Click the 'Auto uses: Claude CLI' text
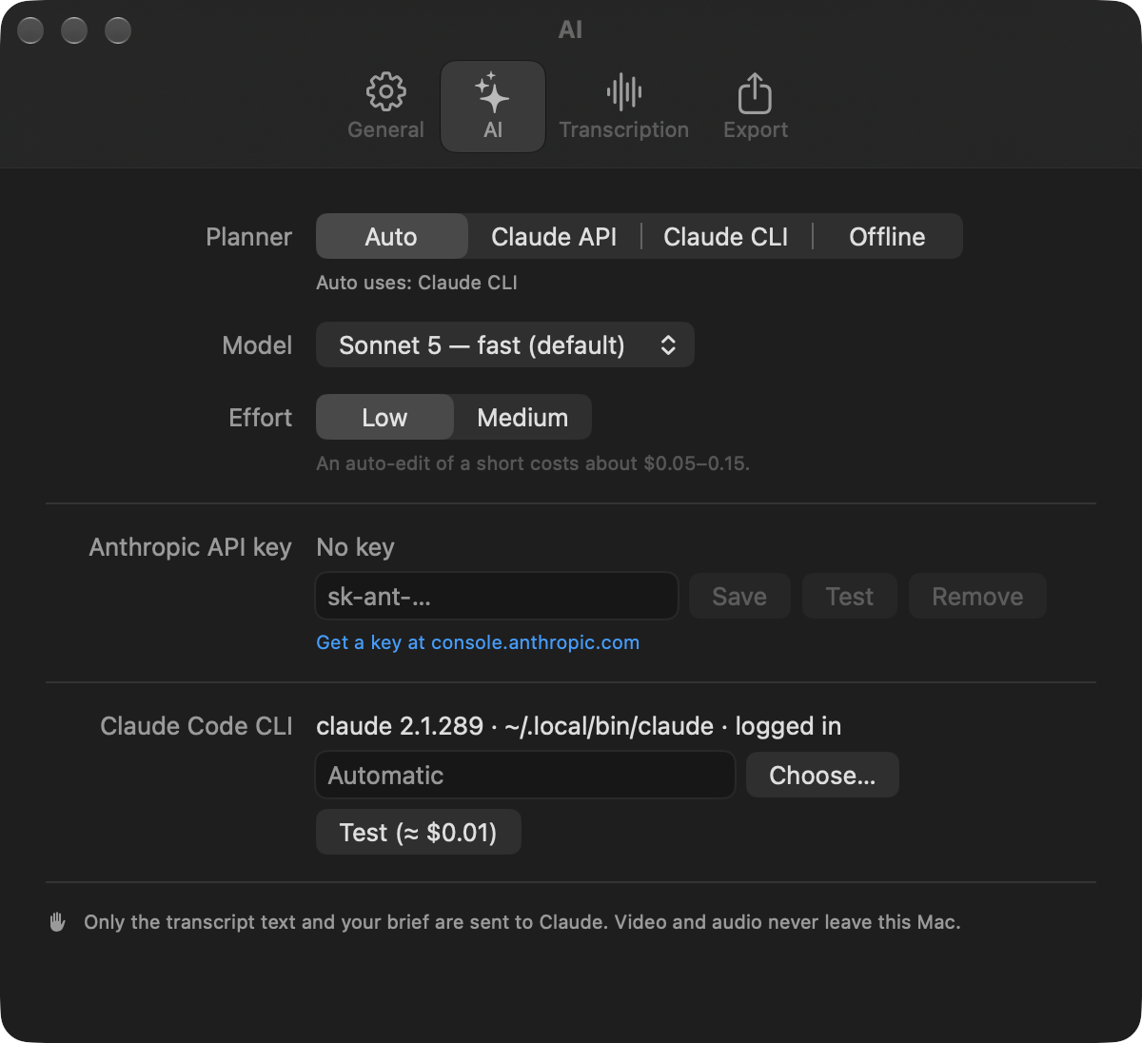1142x1043 pixels. (x=417, y=283)
